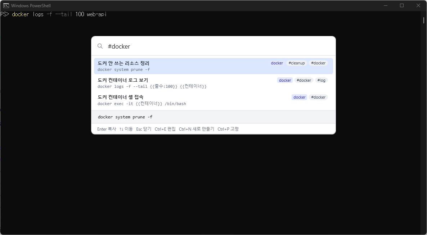The height and width of the screenshot is (235, 427).
Task: Click #docker tag on 로그 보기 row
Action: click(304, 80)
